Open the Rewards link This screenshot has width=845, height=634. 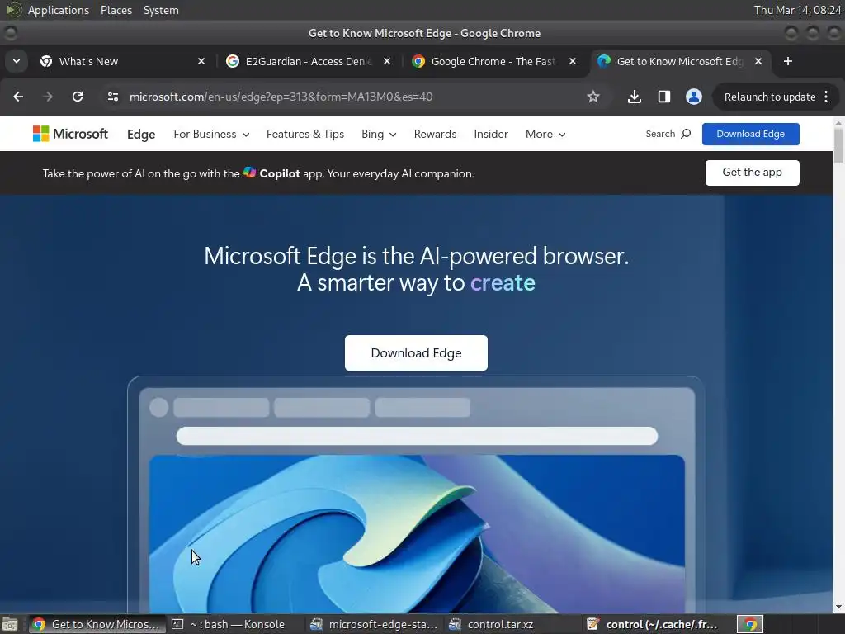[x=435, y=135]
